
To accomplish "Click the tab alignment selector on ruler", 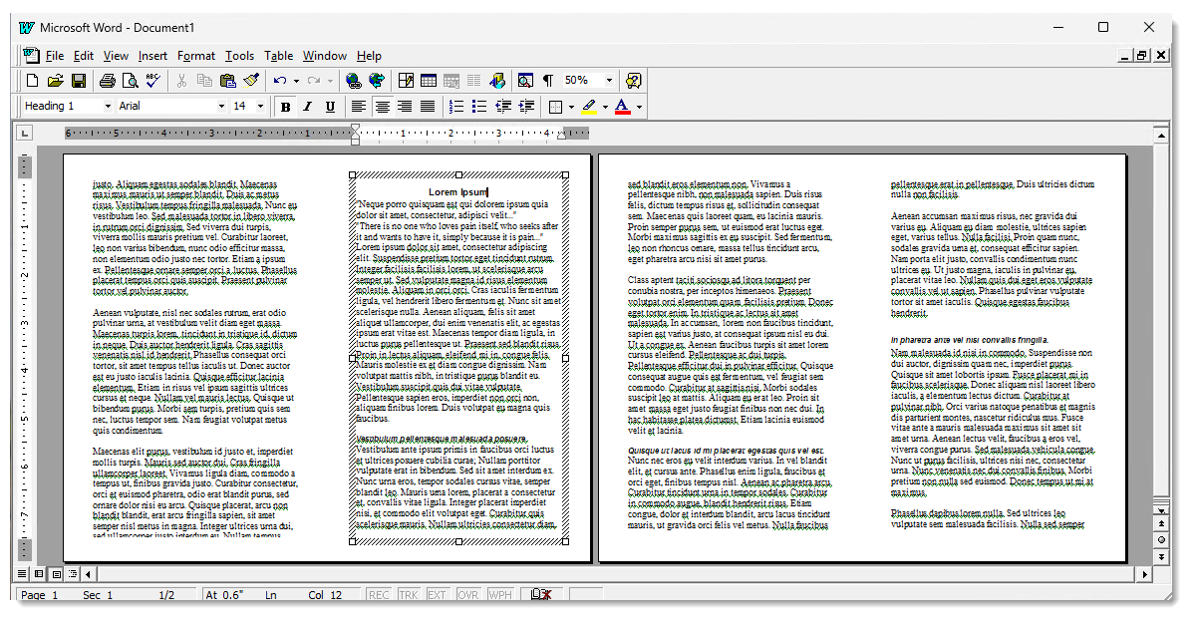I will pyautogui.click(x=25, y=133).
